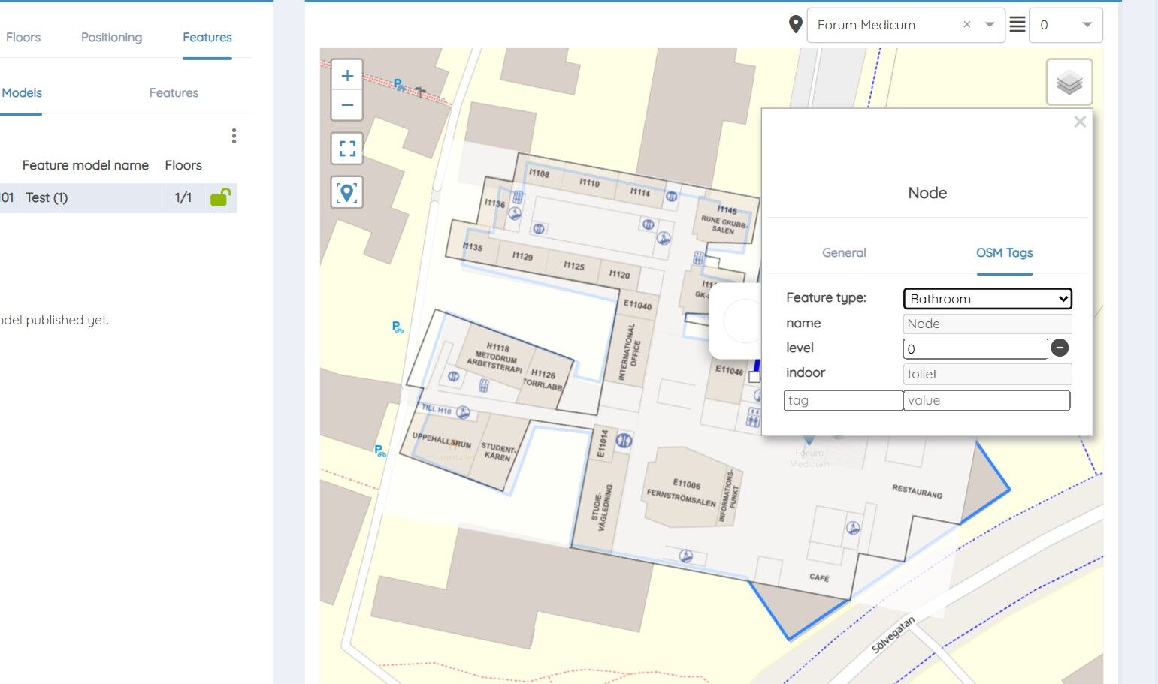Expand the Forum Medicum dropdown

990,25
